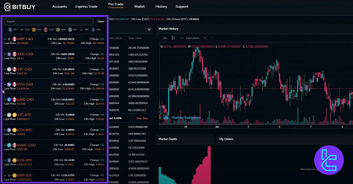Filter markets by the ETH coin icon
353x184 pixels.
[10, 30]
